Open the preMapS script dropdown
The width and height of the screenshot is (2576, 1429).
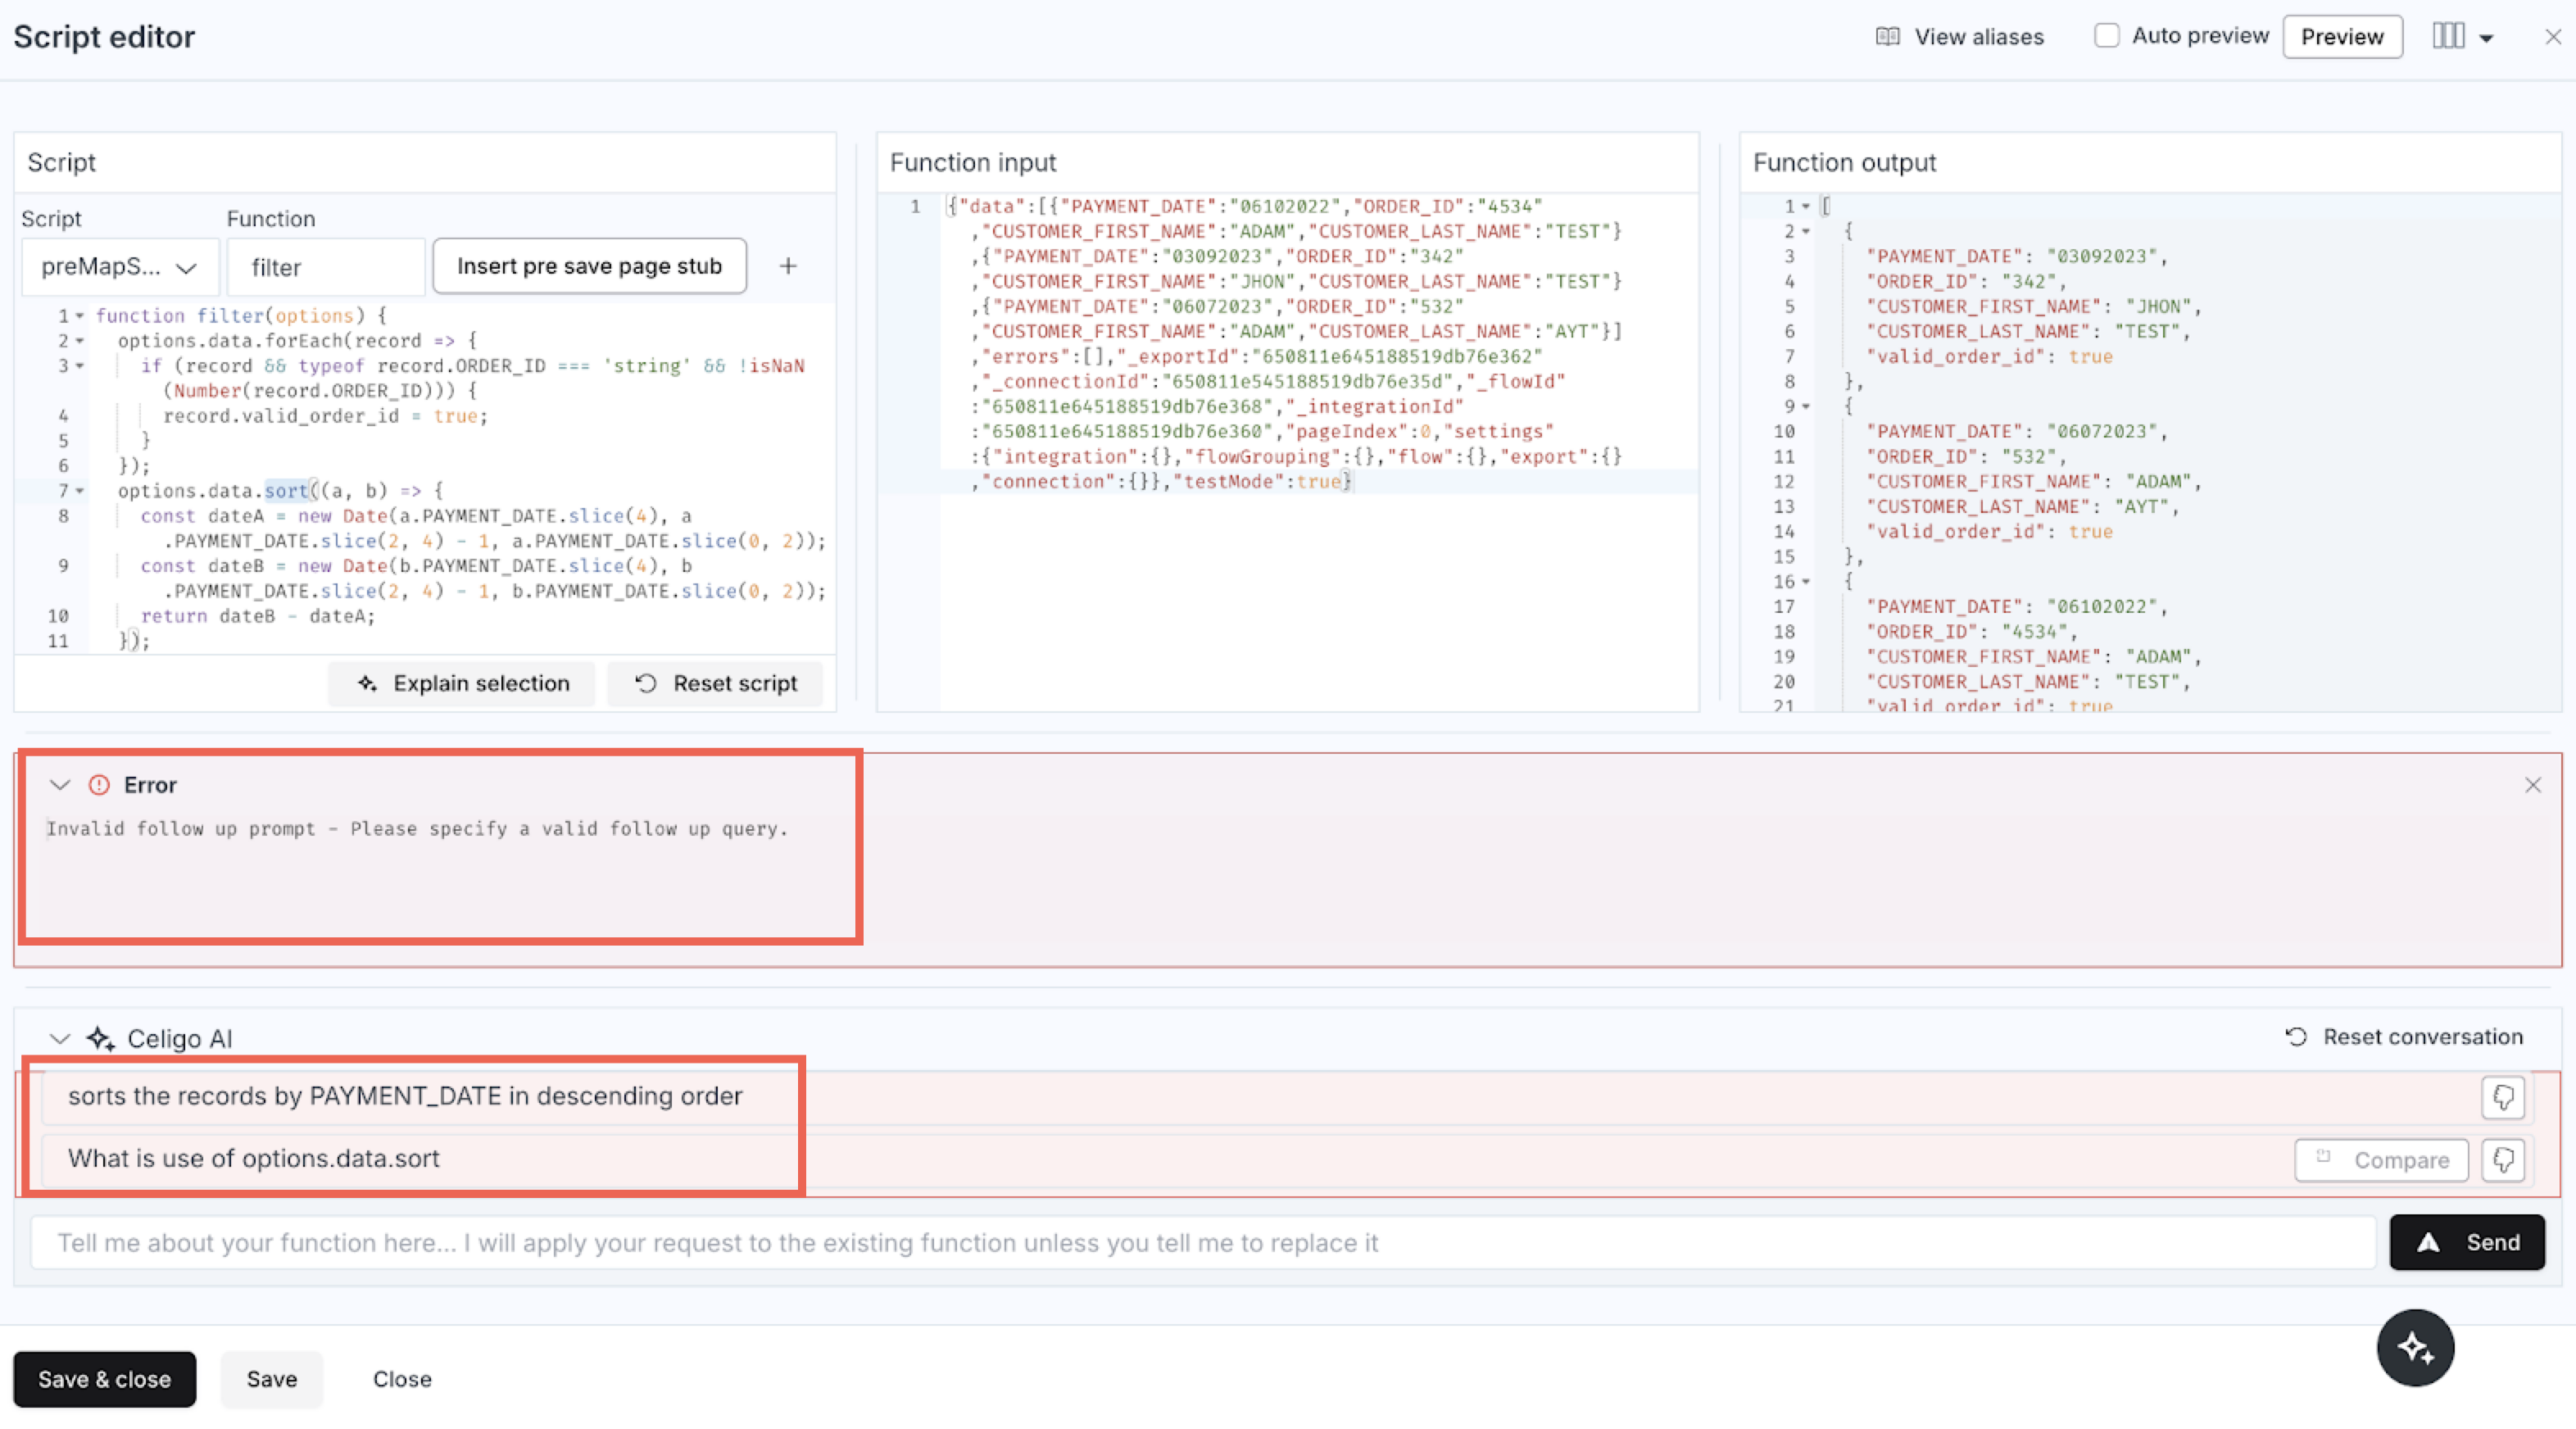pos(119,267)
